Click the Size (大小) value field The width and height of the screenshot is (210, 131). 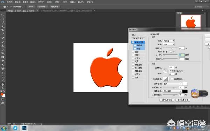pos(182,55)
